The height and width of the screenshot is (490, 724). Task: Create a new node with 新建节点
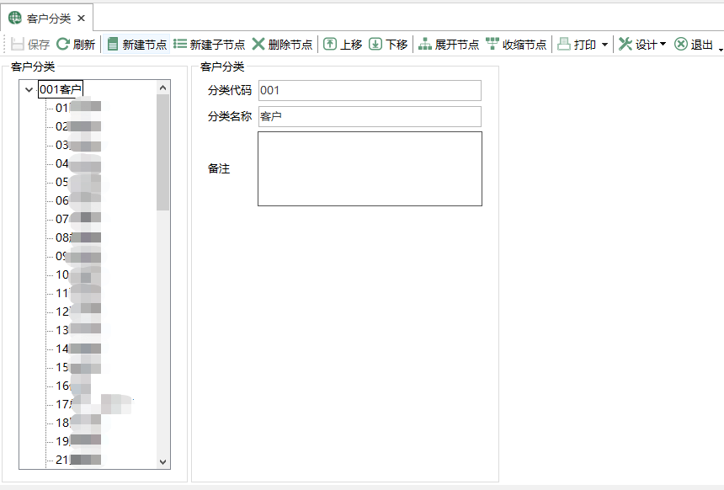(136, 45)
